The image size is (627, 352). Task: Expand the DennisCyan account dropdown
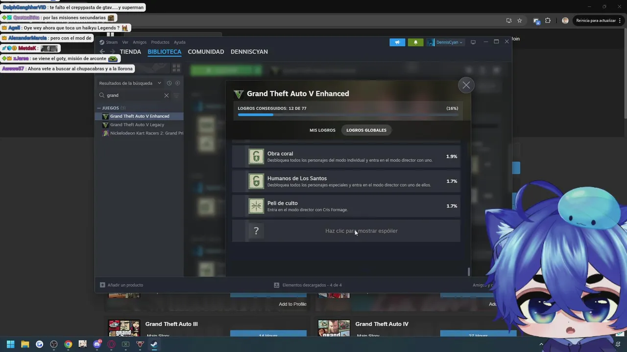coord(445,42)
